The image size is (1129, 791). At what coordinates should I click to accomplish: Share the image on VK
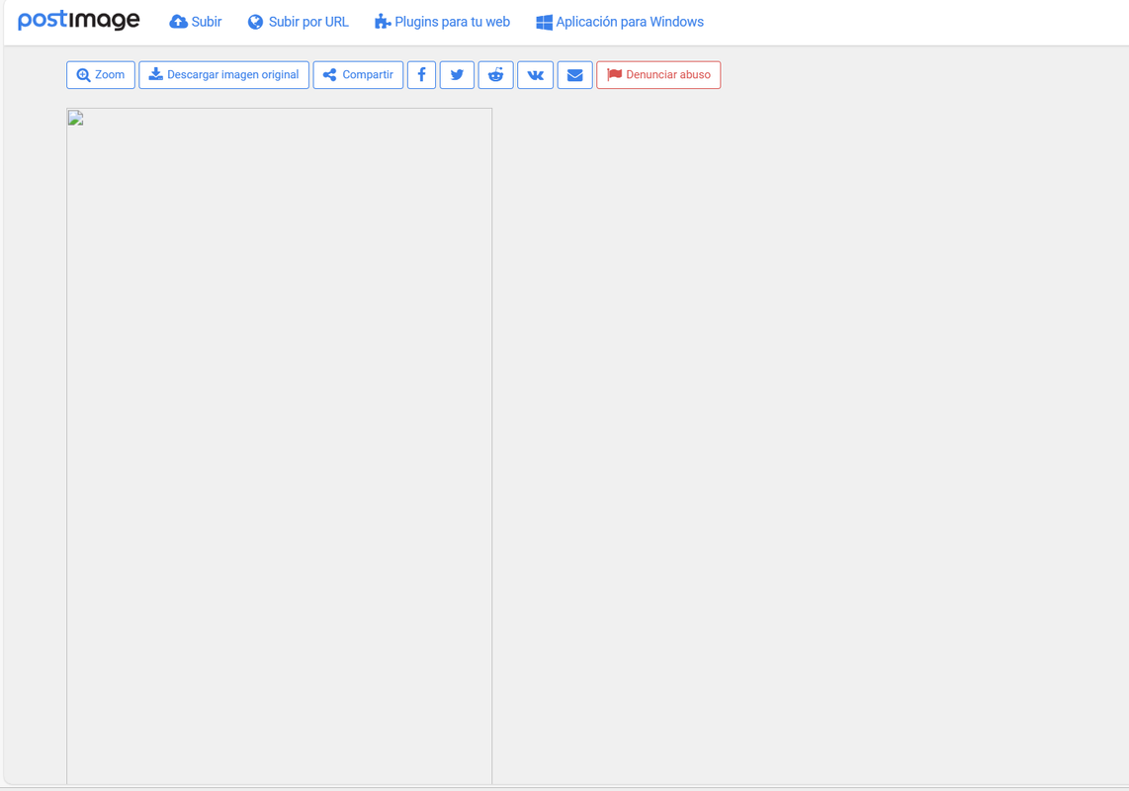click(x=536, y=75)
